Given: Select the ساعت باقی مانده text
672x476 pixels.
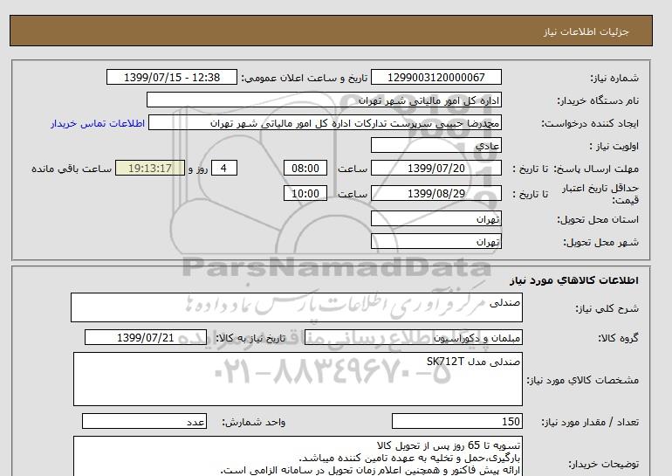Looking at the screenshot, I should pyautogui.click(x=72, y=169).
